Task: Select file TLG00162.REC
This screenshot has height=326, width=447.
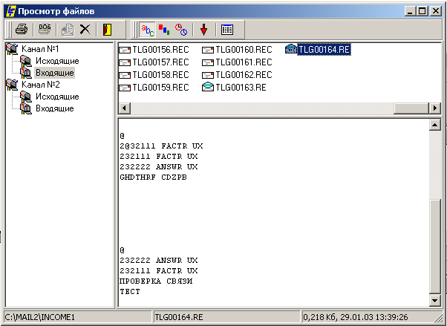Action: [244, 75]
